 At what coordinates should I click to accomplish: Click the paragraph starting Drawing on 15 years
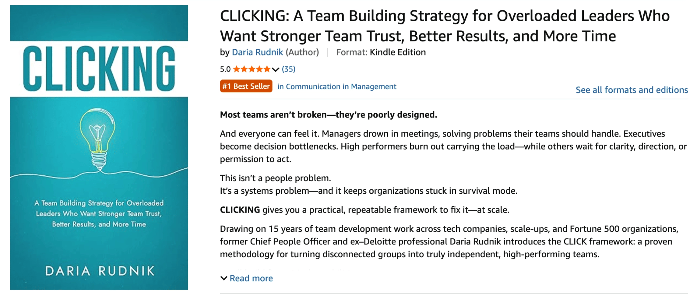449,241
